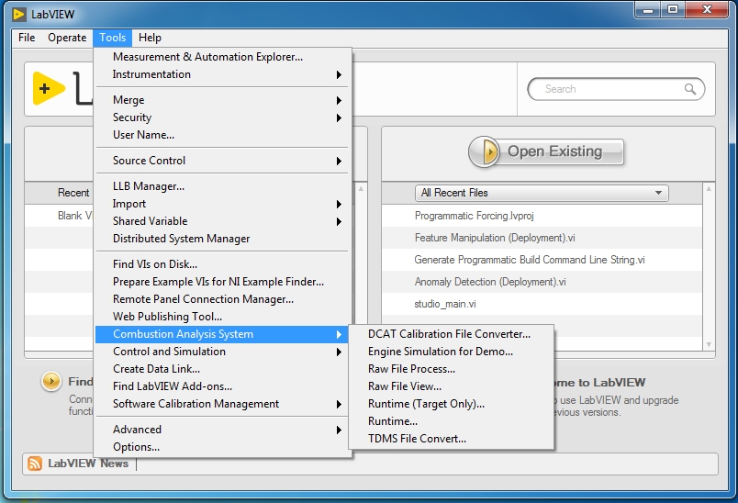Expand Software Calibration Management submenu
Image resolution: width=738 pixels, height=503 pixels.
(222, 404)
